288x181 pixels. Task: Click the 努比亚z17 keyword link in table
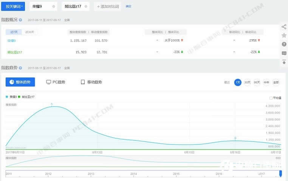(14, 52)
